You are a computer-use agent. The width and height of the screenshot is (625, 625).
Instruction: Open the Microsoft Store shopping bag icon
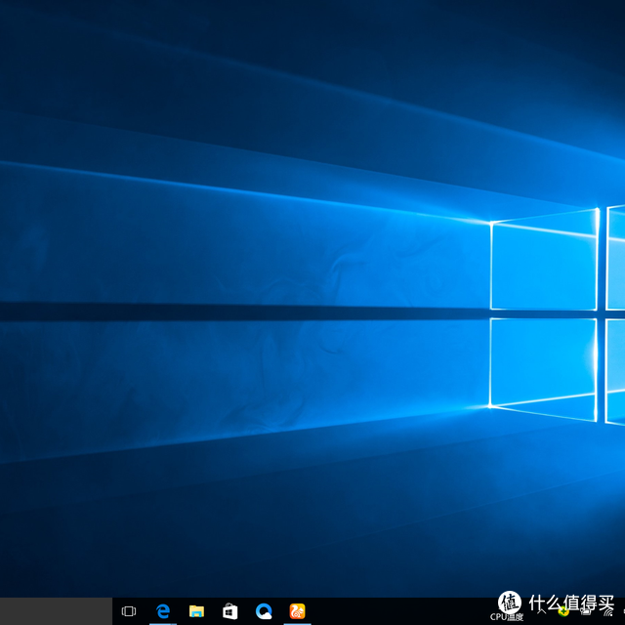229,611
